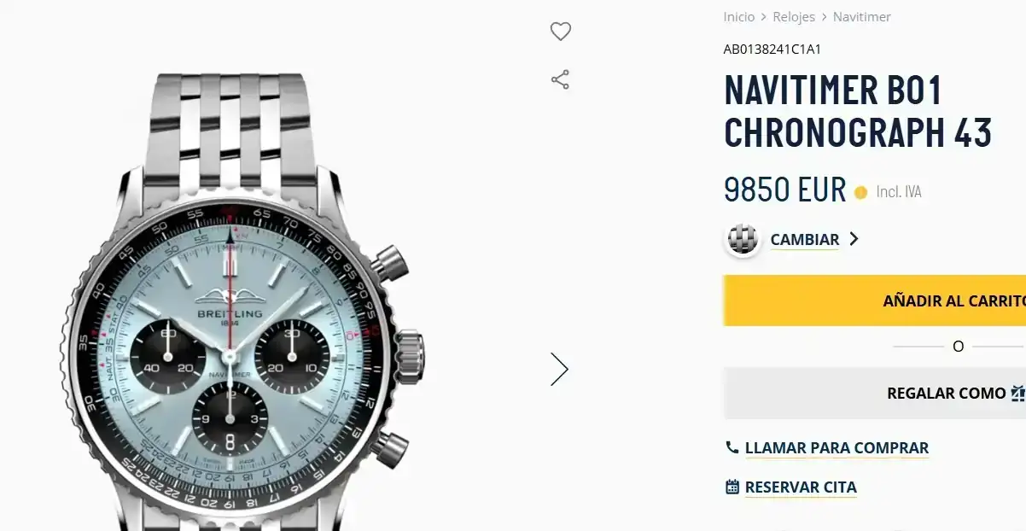Select the bracelet thumbnail beside Cambiar
Viewport: 1026px width, 531px height.
[743, 239]
